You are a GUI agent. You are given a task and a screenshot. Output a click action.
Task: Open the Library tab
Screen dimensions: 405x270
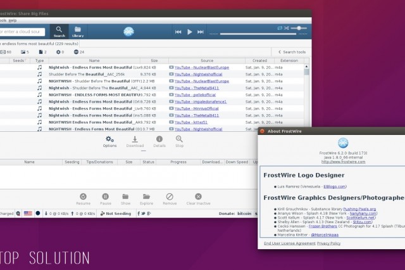(x=78, y=32)
